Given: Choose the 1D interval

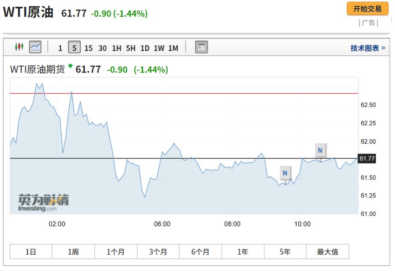Looking at the screenshot, I should click(145, 47).
